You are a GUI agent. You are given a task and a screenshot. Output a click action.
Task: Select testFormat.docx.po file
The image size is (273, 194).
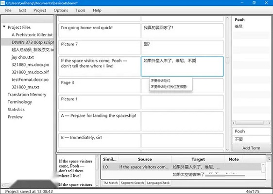click(30, 80)
